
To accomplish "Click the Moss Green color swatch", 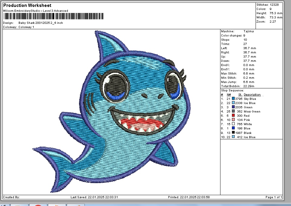I will (x=233, y=111).
